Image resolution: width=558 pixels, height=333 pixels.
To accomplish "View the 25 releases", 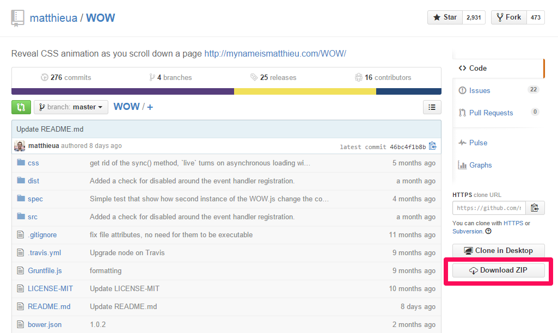I will pos(273,78).
